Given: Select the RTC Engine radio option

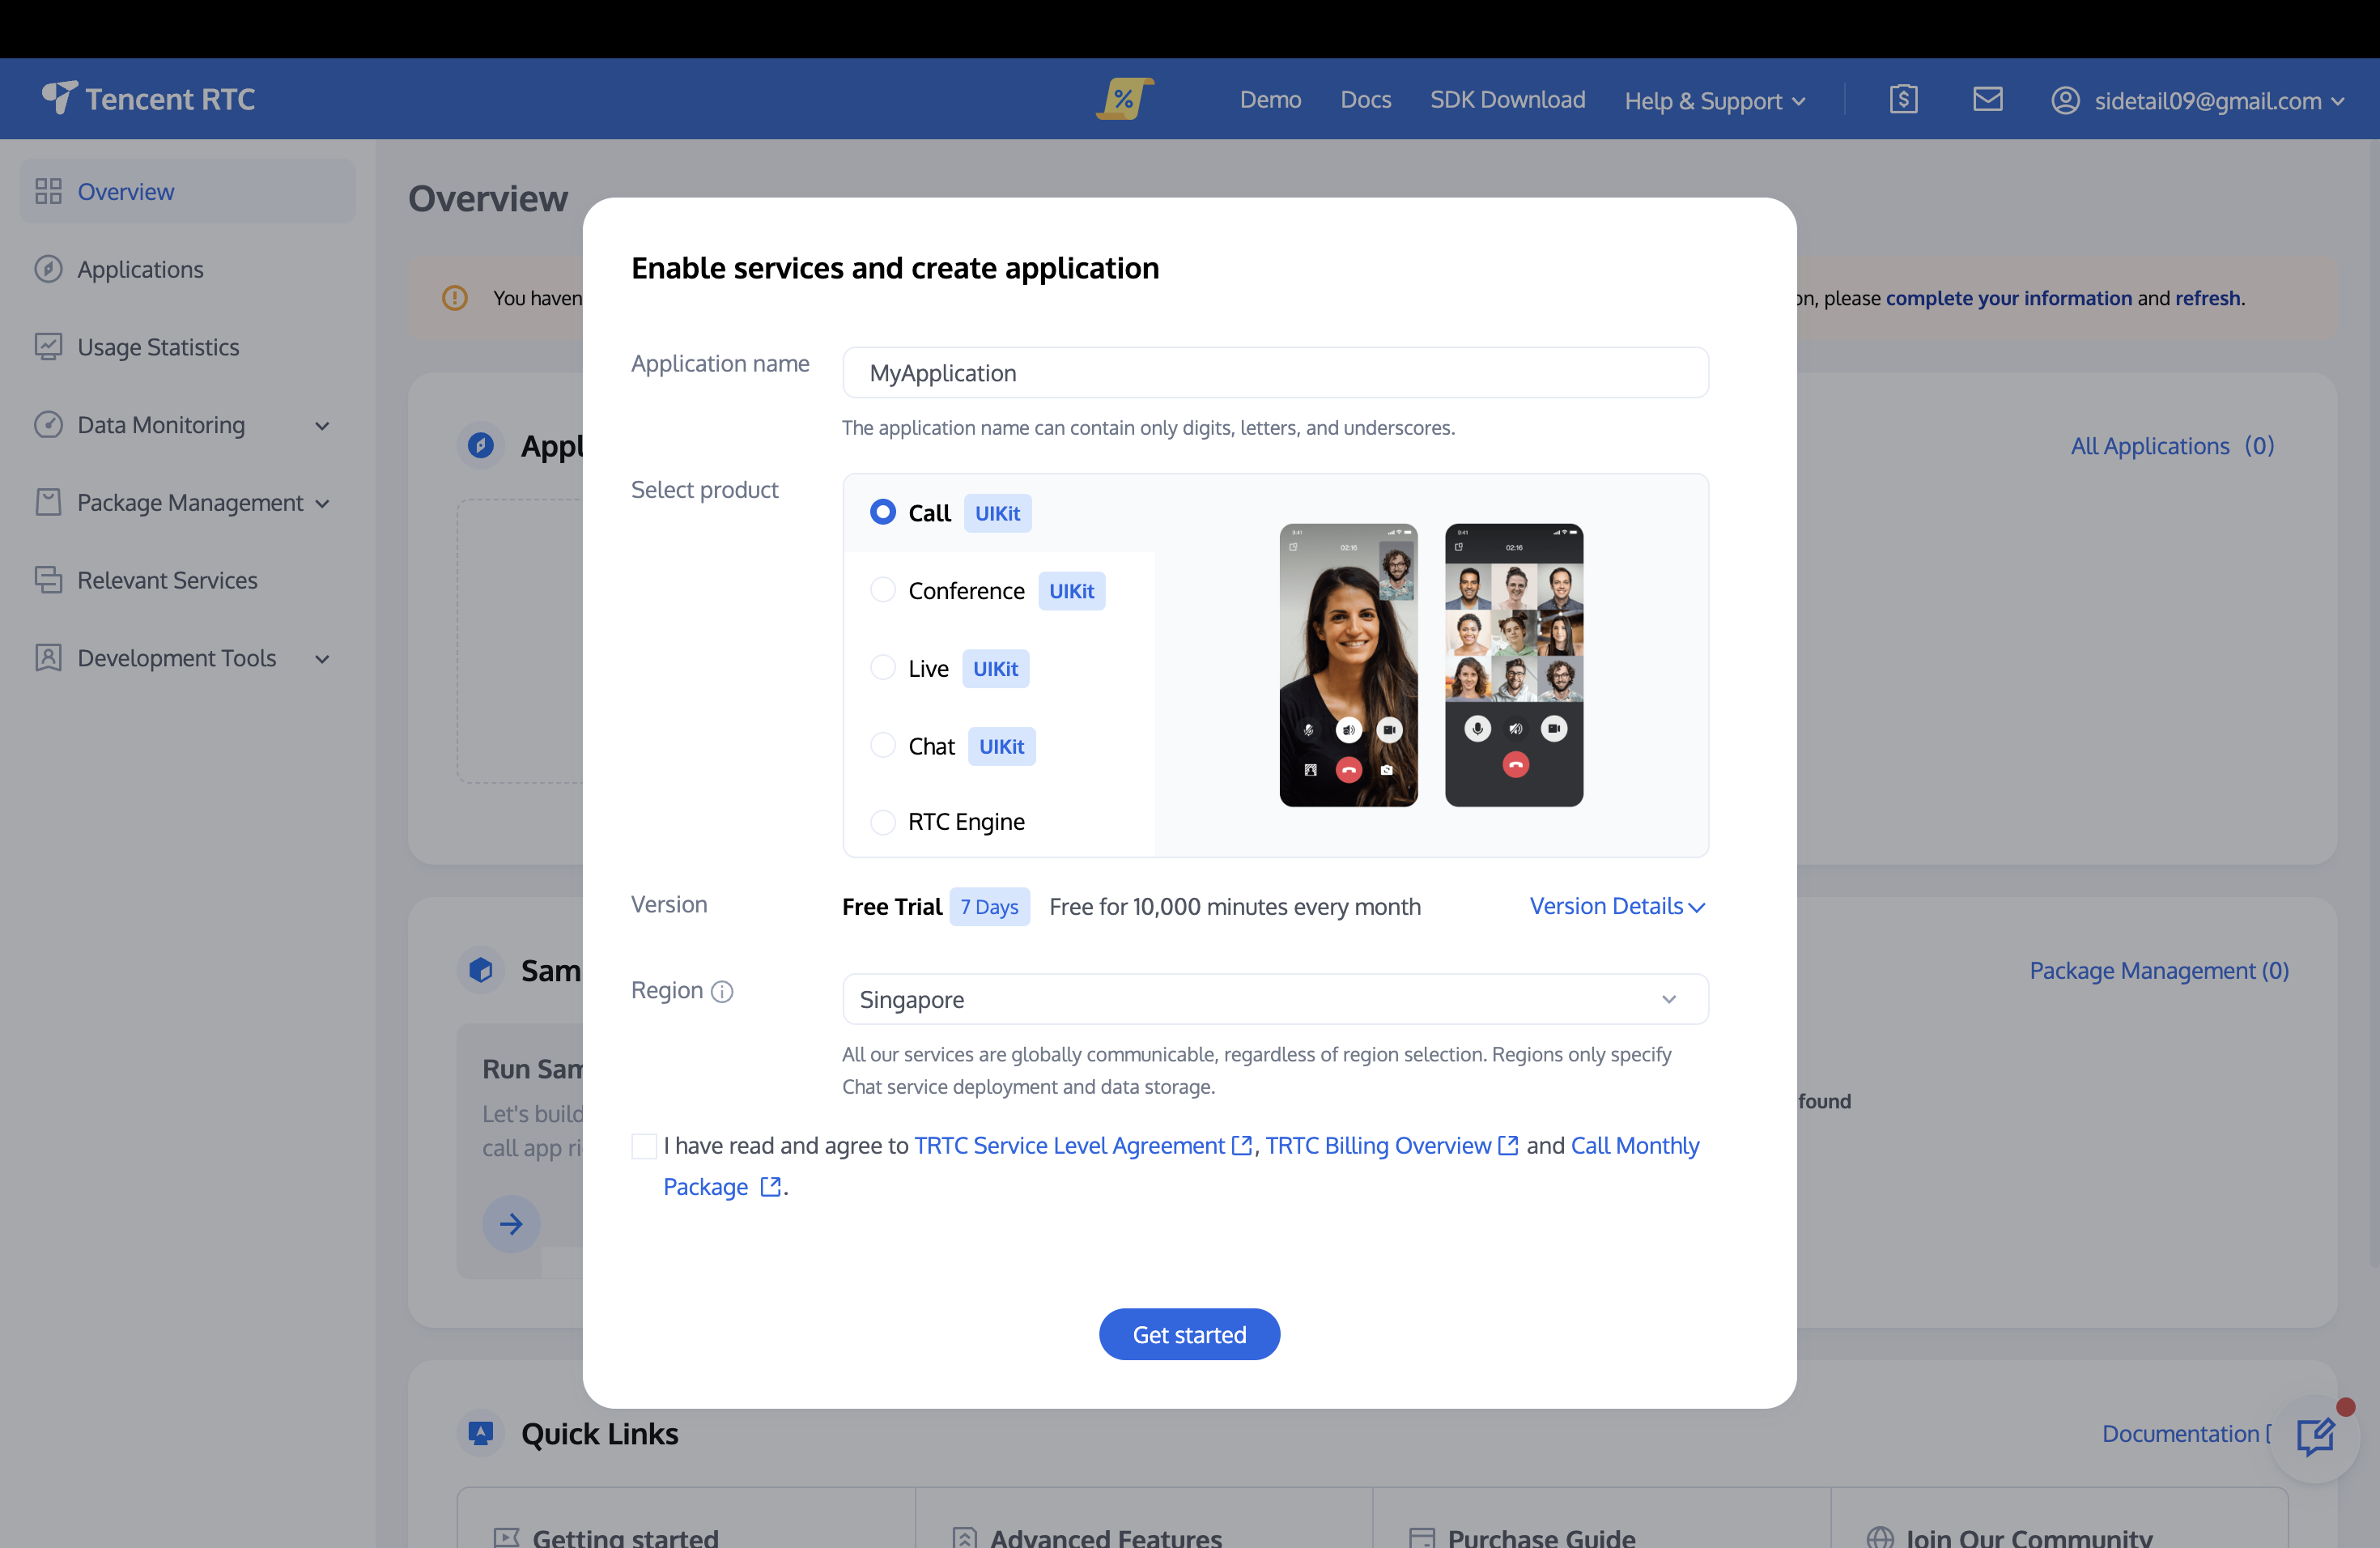Looking at the screenshot, I should pos(882,822).
